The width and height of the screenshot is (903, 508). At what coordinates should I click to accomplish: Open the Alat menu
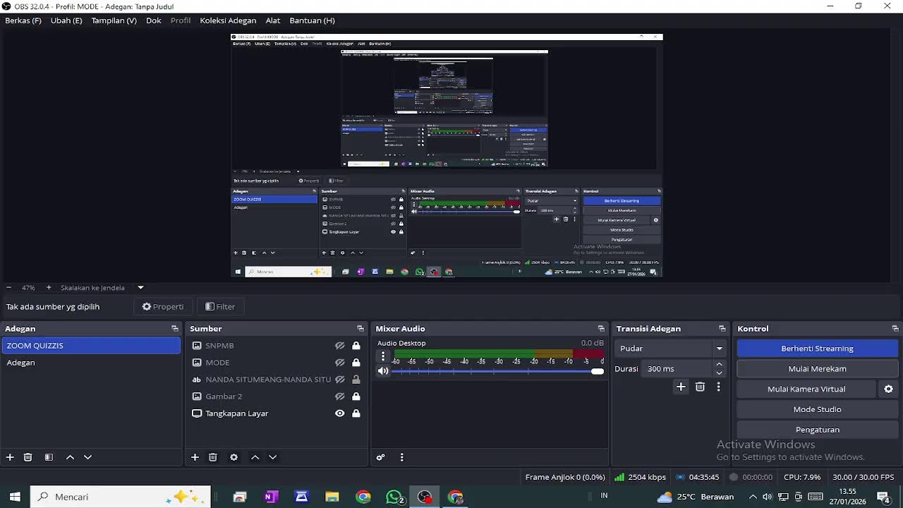click(x=273, y=20)
